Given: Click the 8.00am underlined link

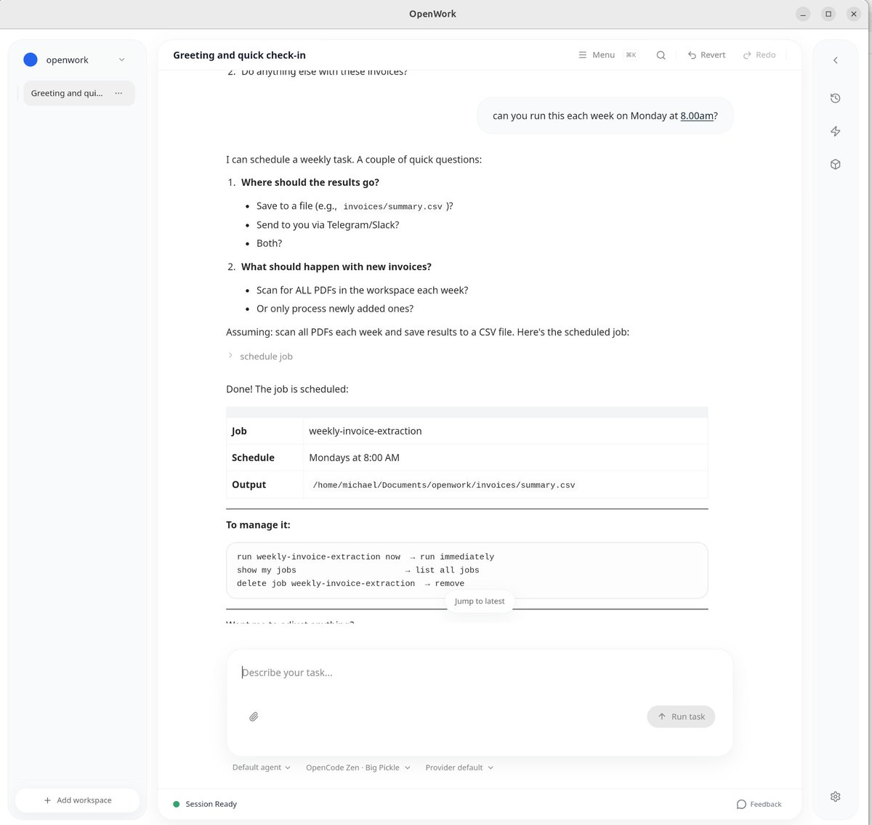Looking at the screenshot, I should point(697,115).
